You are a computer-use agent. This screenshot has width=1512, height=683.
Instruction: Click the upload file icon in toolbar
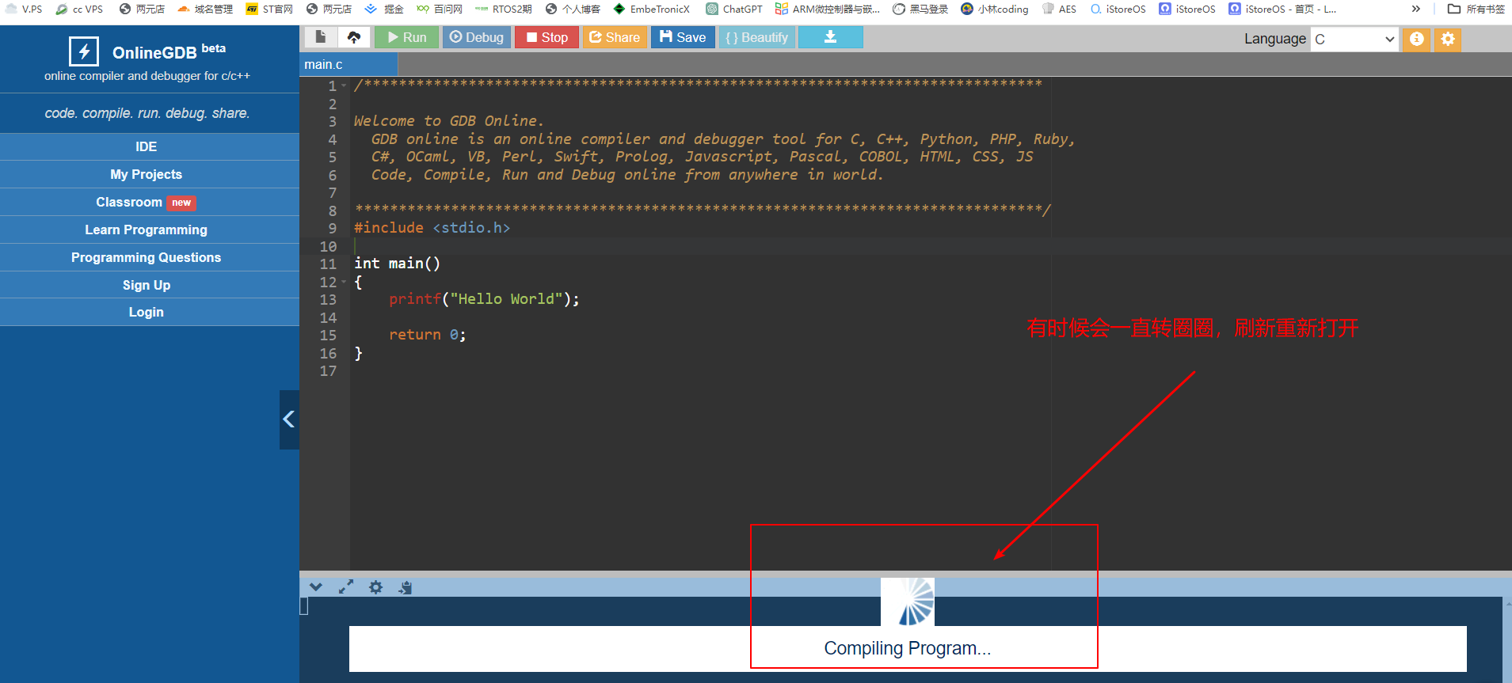coord(354,37)
